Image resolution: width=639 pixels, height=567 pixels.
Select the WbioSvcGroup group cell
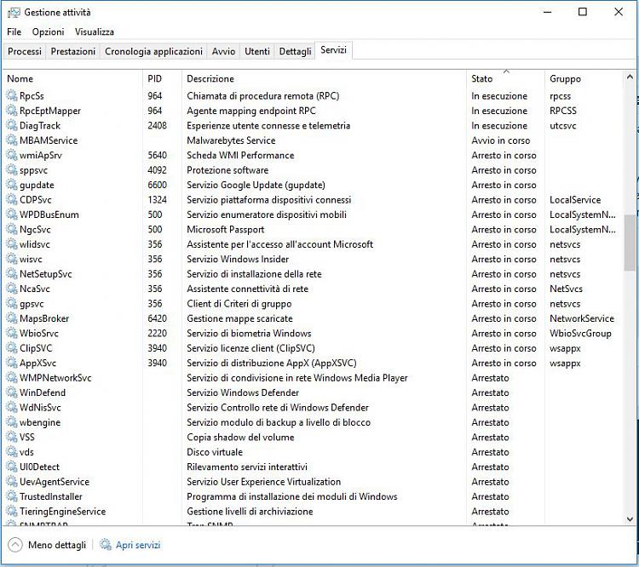click(x=580, y=333)
